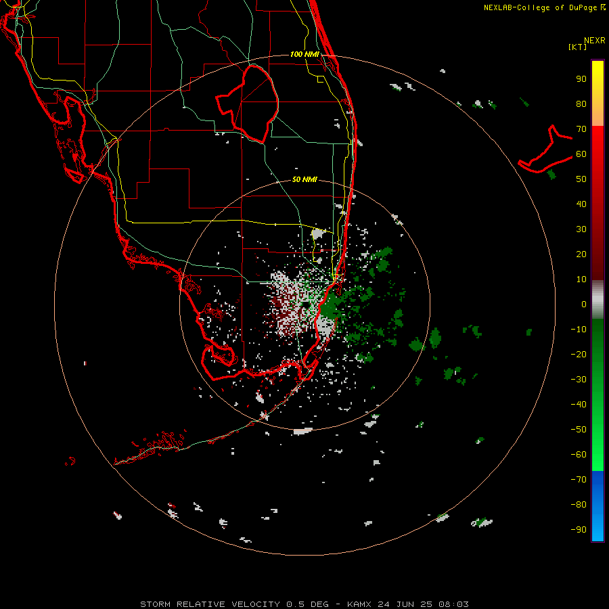Click the -90 scale value
This screenshot has height=609, width=609.
pyautogui.click(x=579, y=530)
